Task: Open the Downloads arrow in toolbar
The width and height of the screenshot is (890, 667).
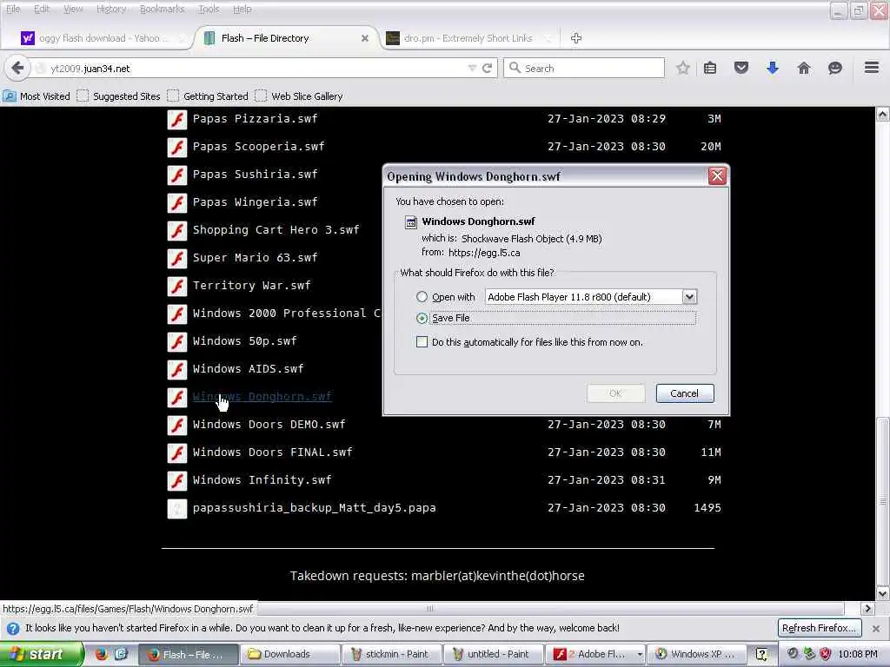Action: pyautogui.click(x=772, y=68)
